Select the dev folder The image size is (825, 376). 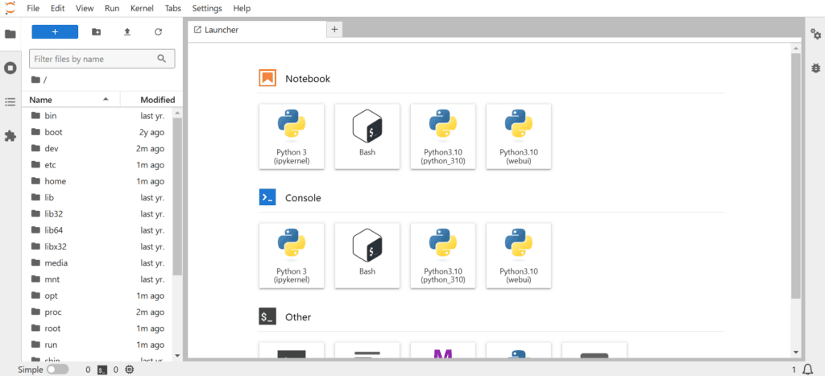point(97,148)
